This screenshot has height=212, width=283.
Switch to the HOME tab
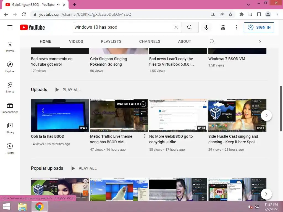pos(46,41)
